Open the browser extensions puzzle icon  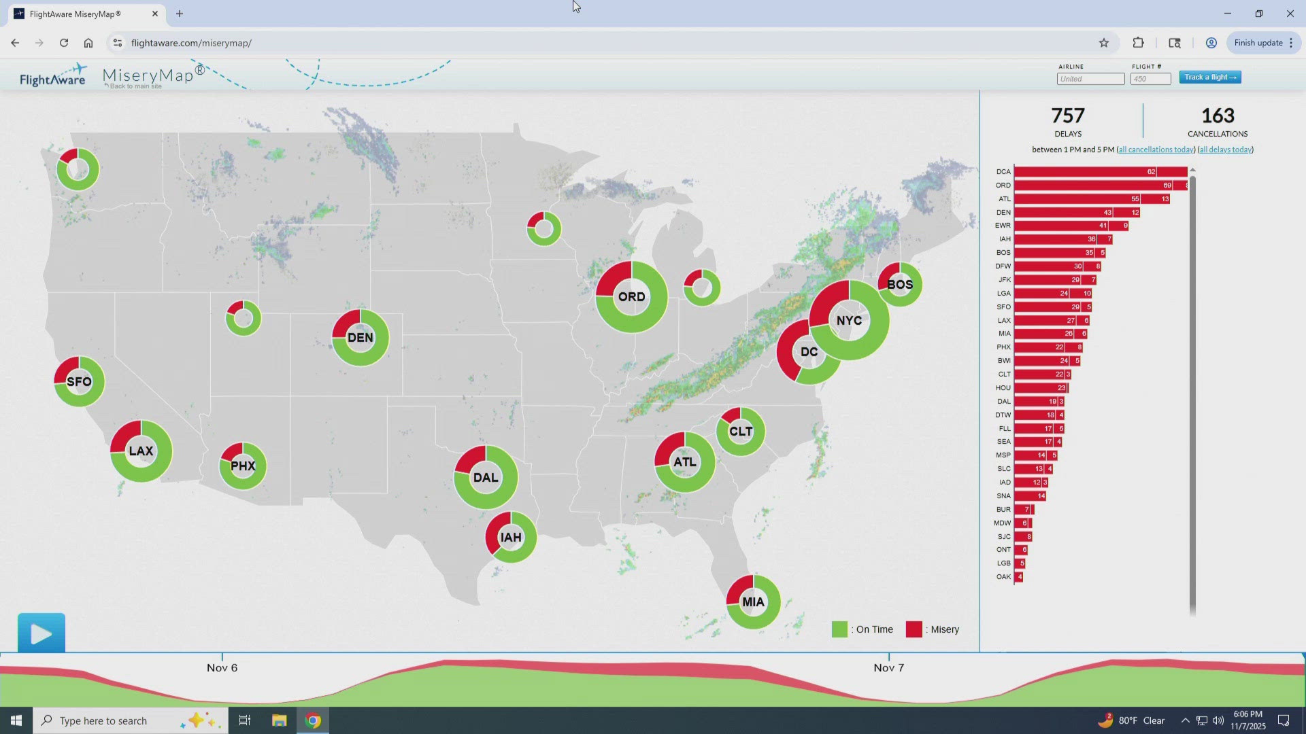click(x=1138, y=43)
